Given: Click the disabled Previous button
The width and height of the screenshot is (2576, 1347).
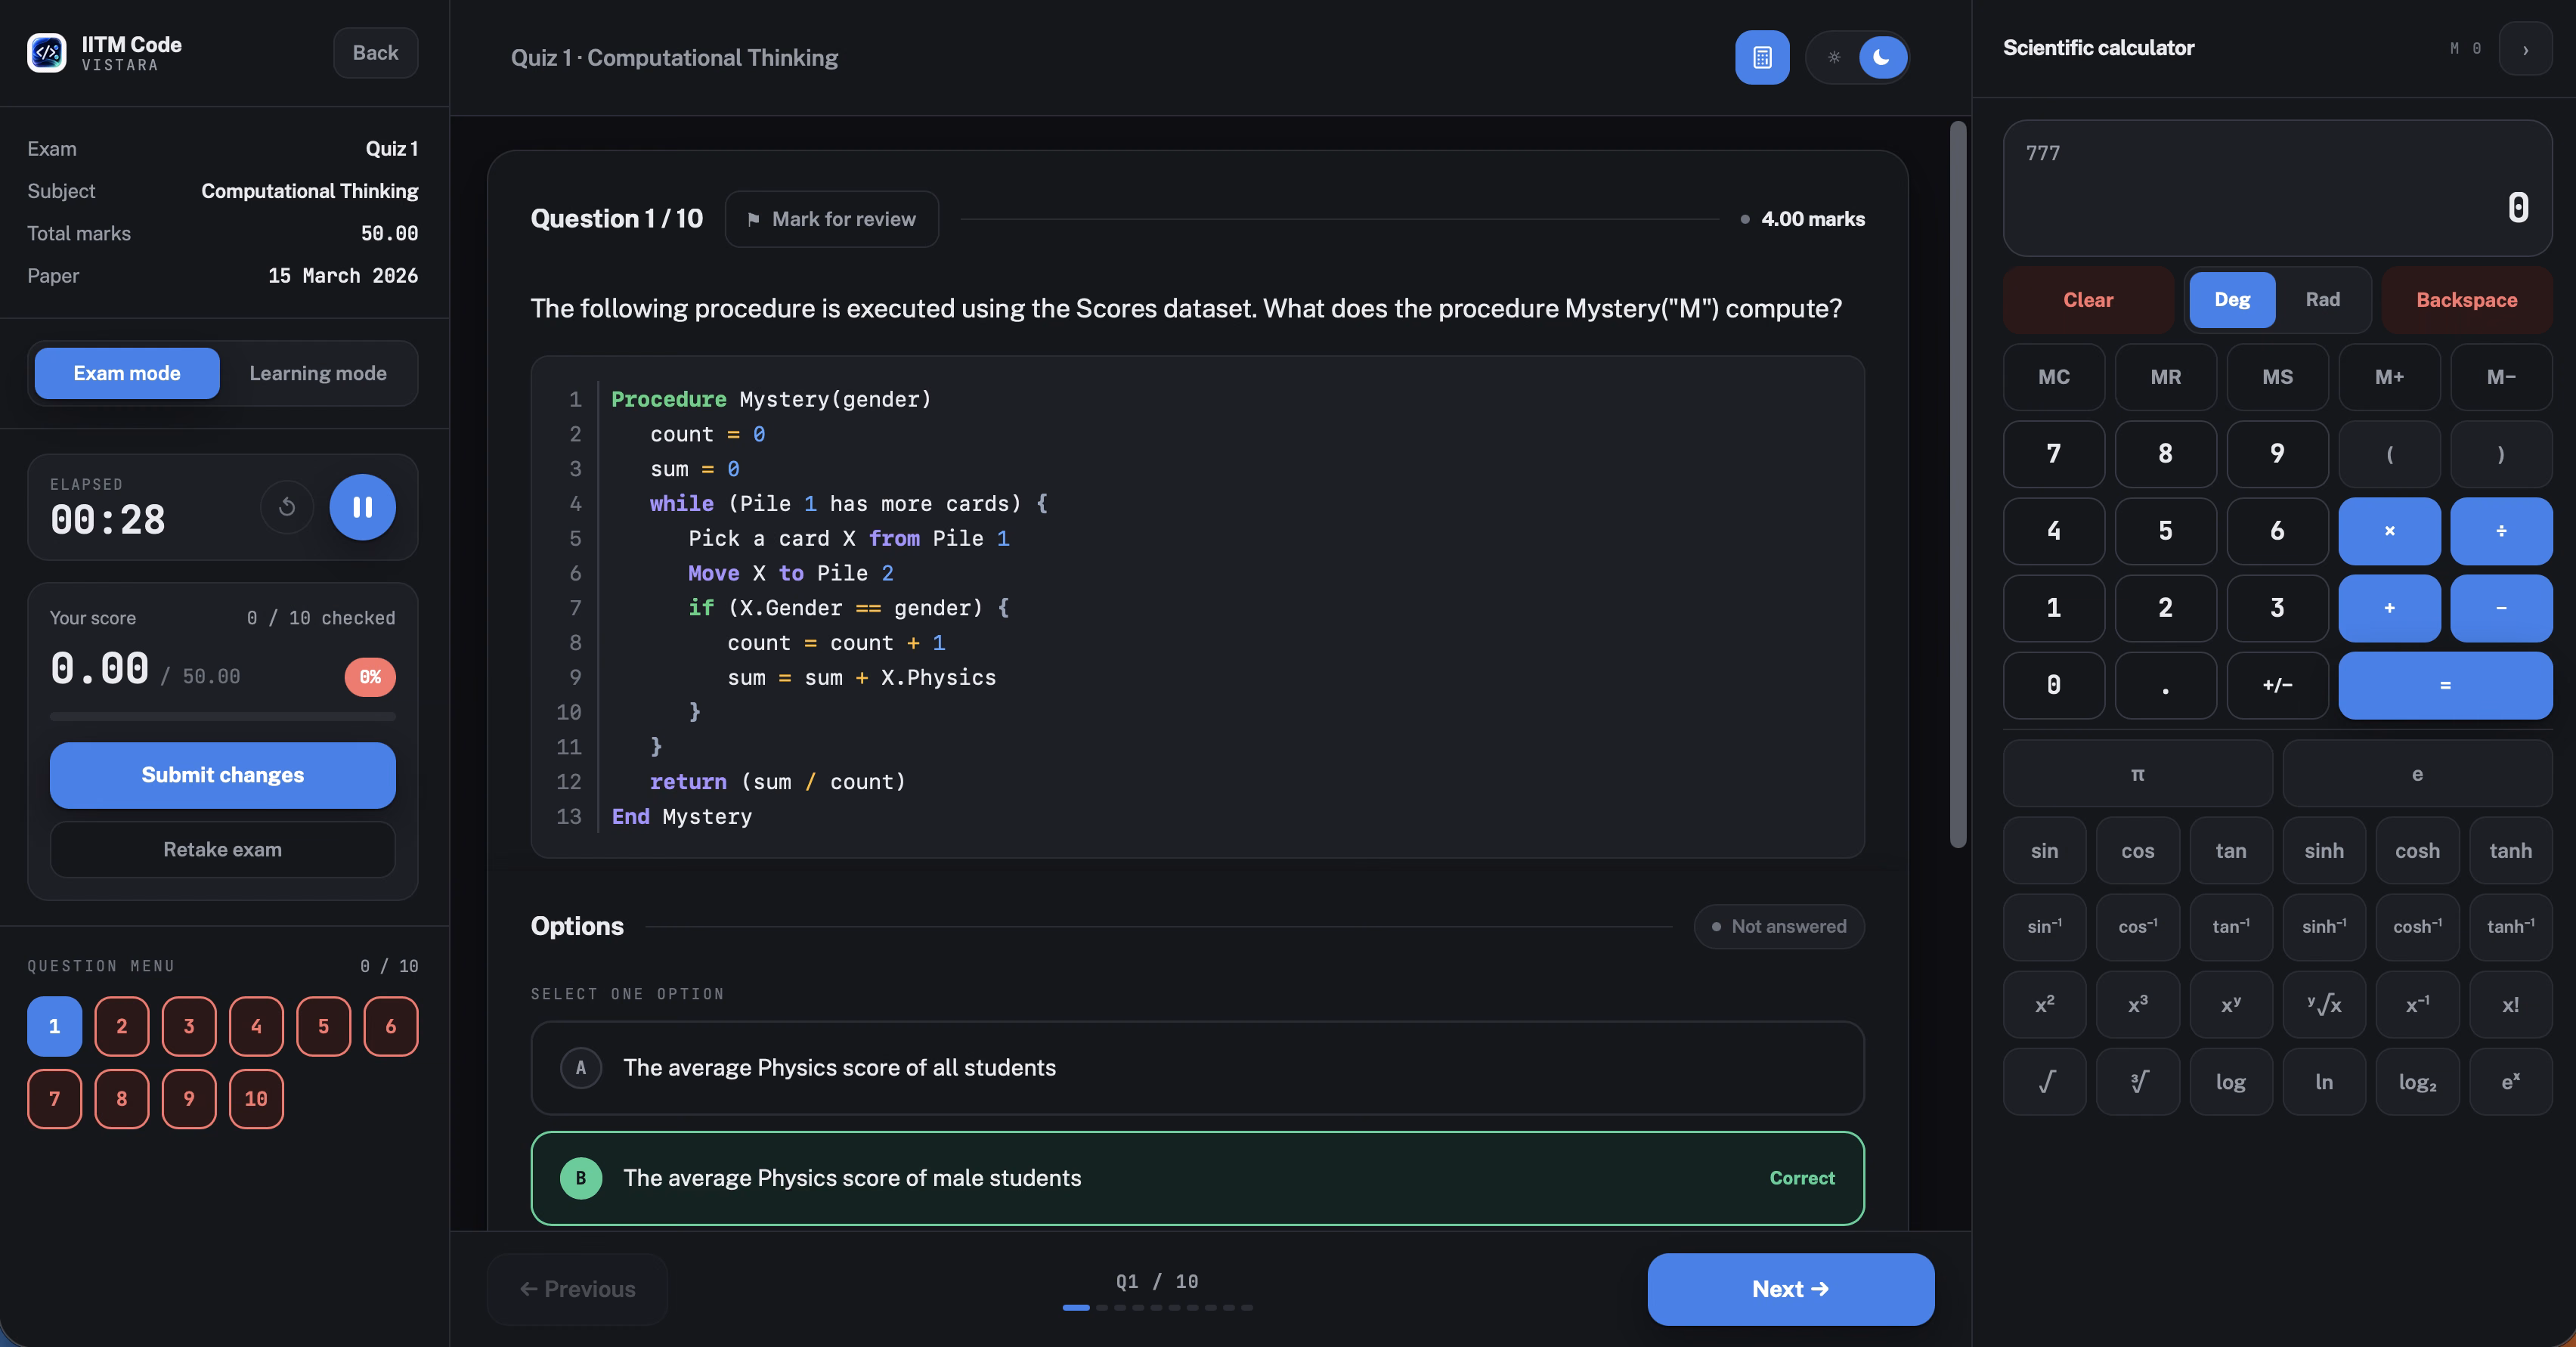Looking at the screenshot, I should coord(577,1289).
